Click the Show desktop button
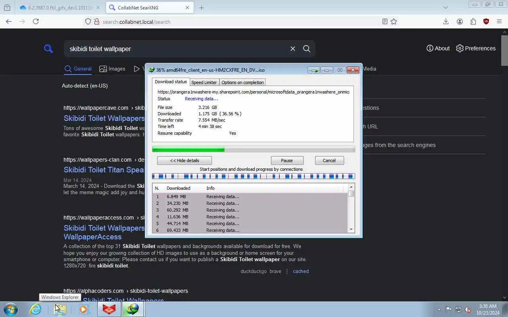The image size is (508, 317). [x=505, y=309]
